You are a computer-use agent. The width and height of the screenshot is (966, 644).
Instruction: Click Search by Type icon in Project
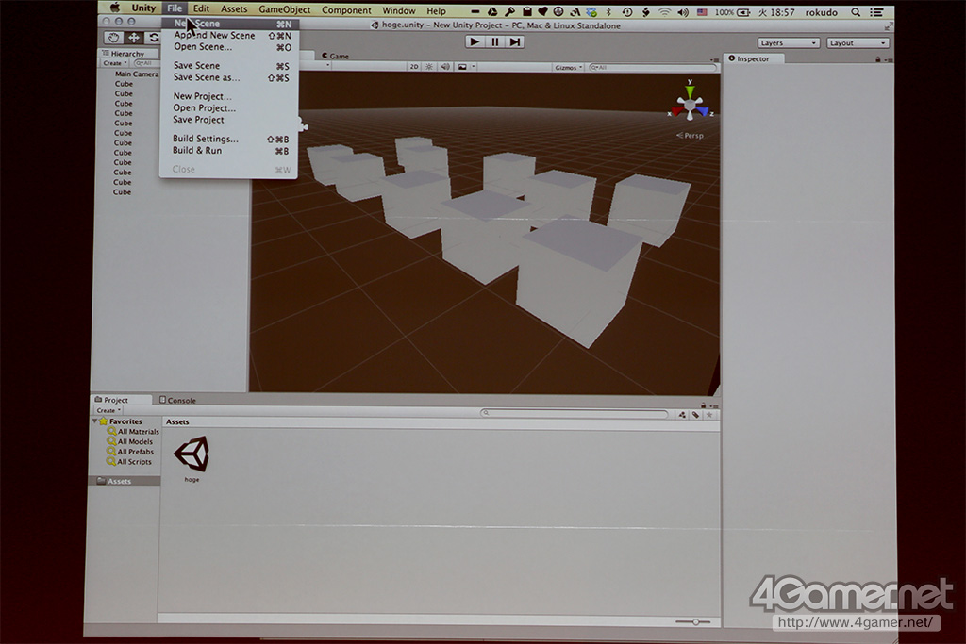pos(682,415)
